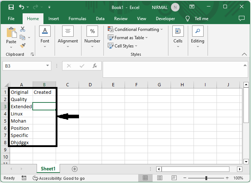
Task: Click inside the formula bar
Action: click(x=173, y=69)
